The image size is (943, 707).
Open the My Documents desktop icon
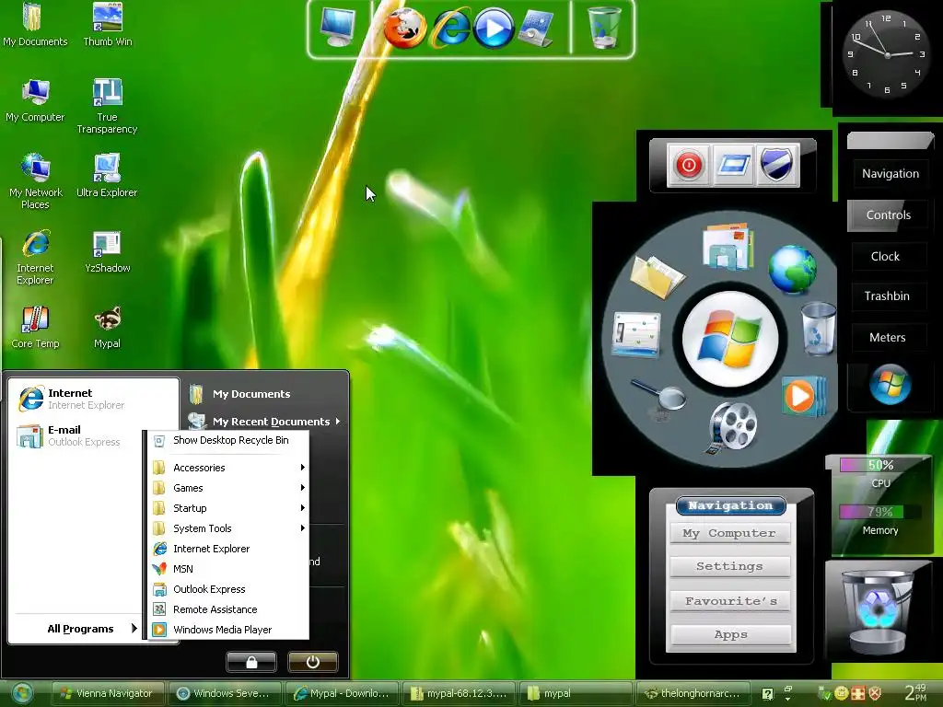[34, 25]
